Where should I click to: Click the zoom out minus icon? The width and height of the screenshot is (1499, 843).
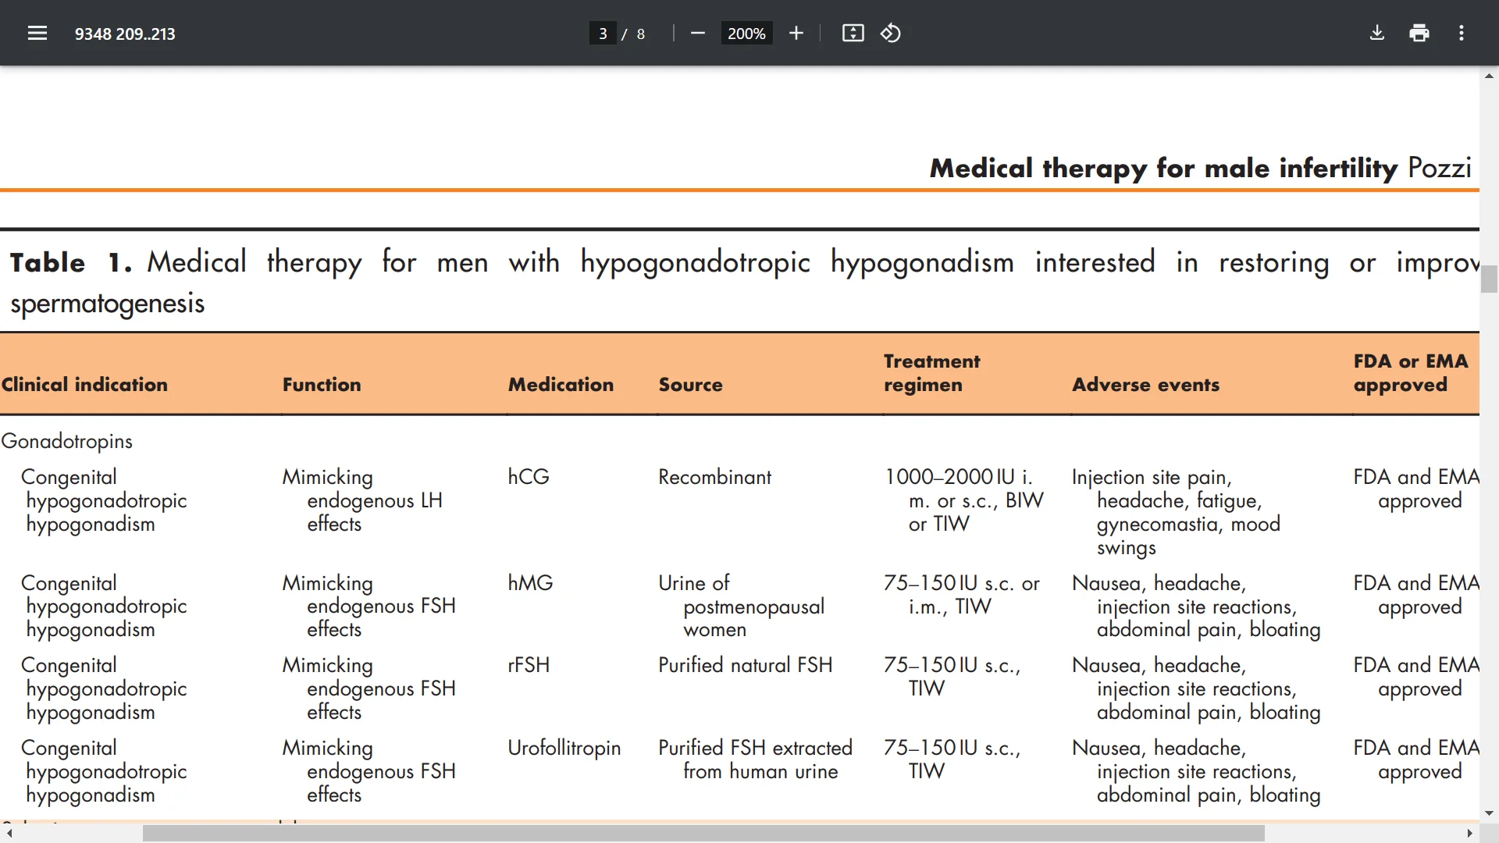[x=698, y=33]
